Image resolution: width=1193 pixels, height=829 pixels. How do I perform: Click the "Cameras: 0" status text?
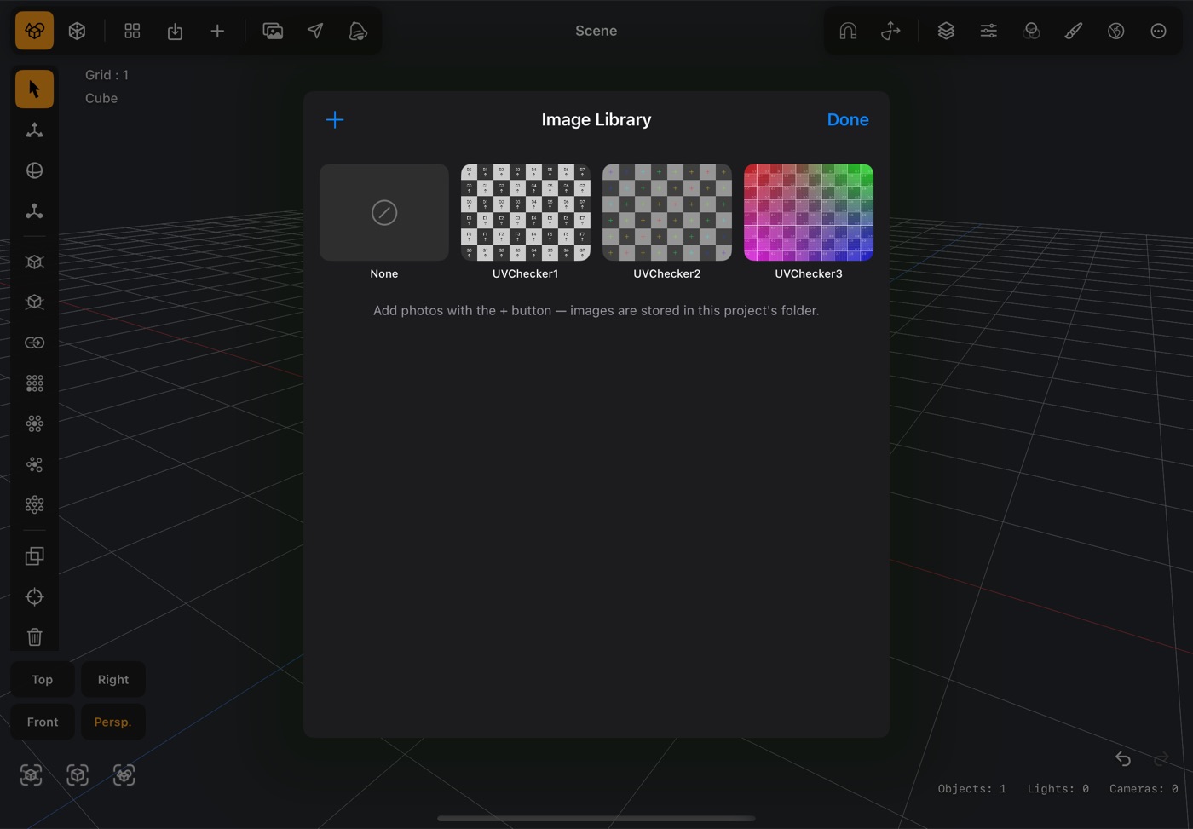point(1144,789)
